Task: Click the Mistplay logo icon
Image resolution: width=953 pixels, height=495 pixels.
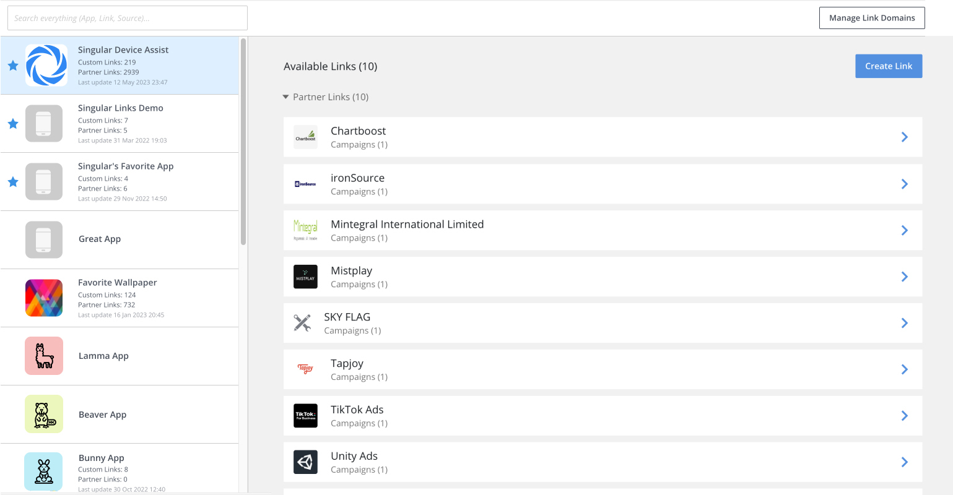Action: (305, 277)
